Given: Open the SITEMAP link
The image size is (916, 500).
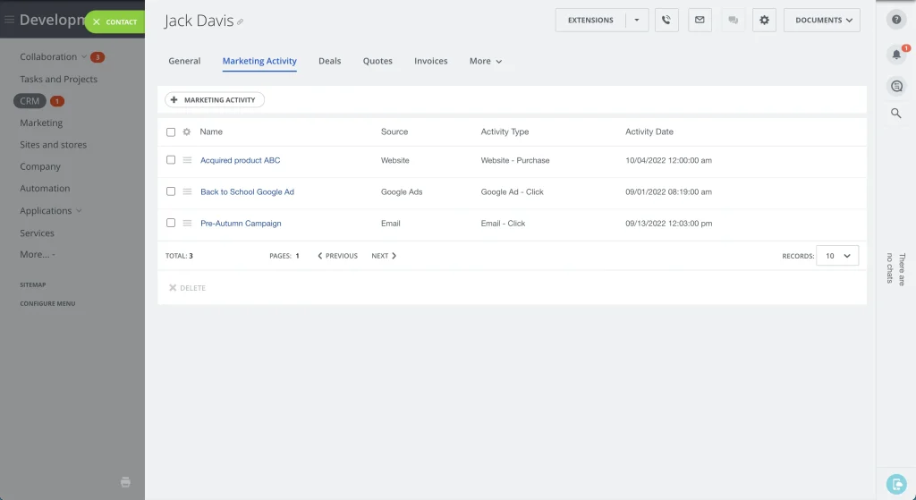Looking at the screenshot, I should click(x=33, y=285).
